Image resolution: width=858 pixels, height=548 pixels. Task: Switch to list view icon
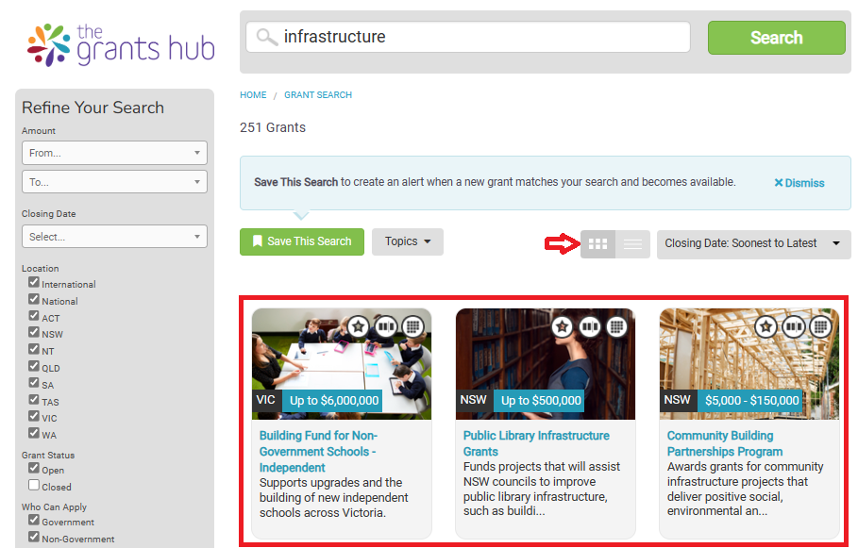[632, 244]
